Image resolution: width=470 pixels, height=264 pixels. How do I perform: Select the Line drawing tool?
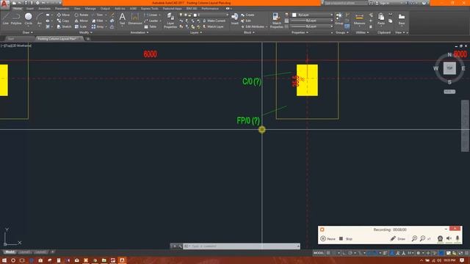tap(5, 18)
